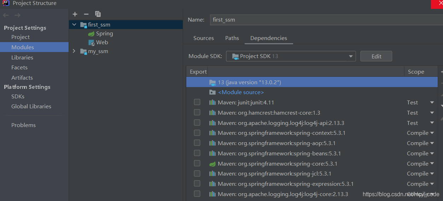Open scope dropdown for spring-context:5.3.1
443x201 pixels.
pyautogui.click(x=432, y=133)
